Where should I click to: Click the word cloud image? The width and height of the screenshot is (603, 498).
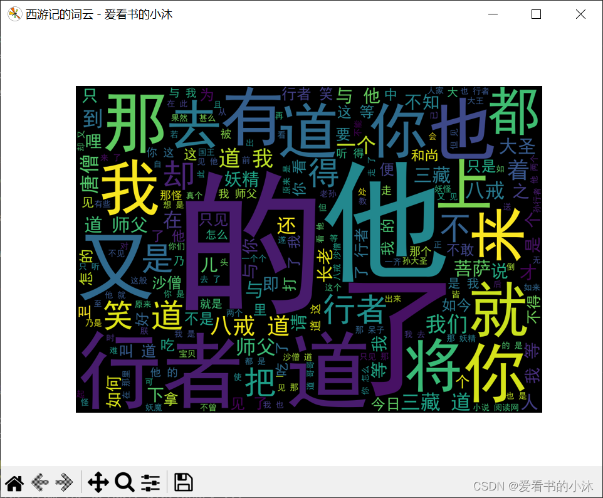click(x=309, y=249)
